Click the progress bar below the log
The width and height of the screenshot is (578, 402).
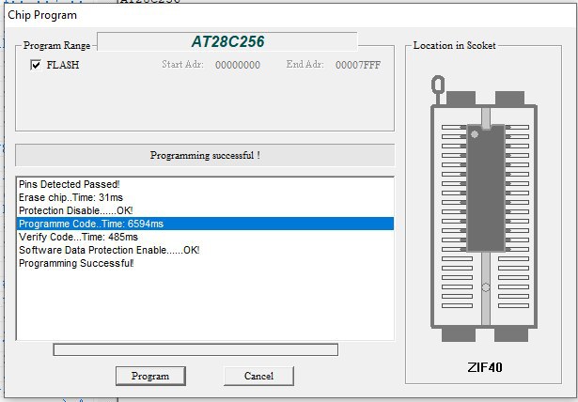point(195,349)
